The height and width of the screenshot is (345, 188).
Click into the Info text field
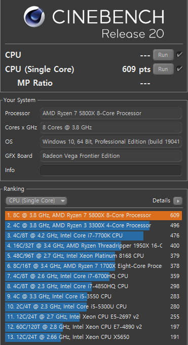[x=111, y=170]
